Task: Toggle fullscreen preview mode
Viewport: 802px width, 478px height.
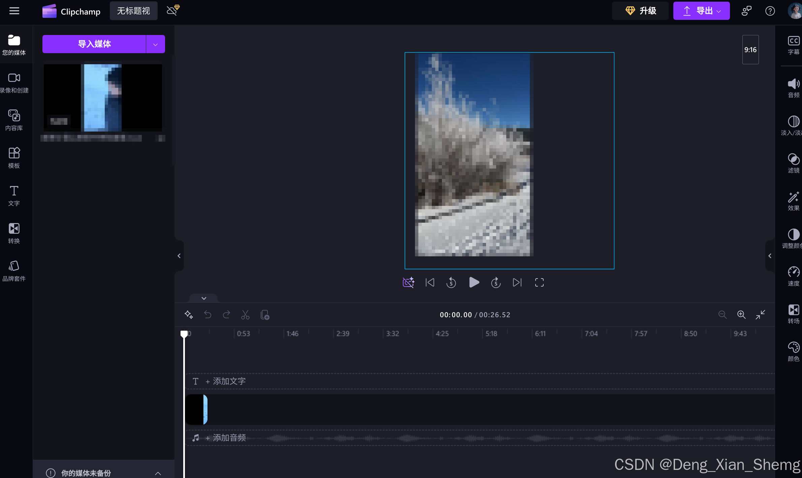Action: point(539,283)
